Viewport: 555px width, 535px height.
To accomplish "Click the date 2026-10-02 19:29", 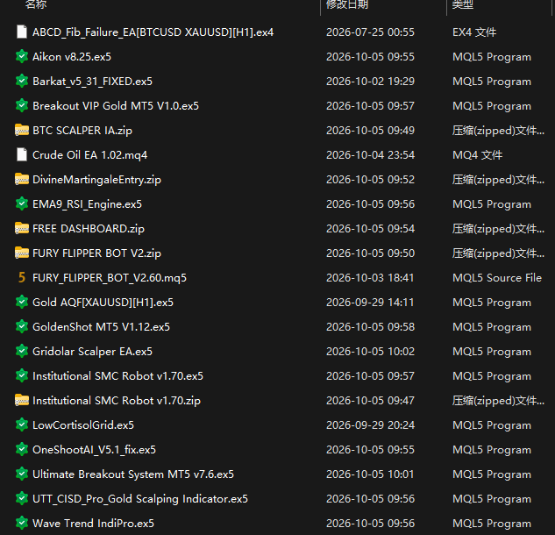I will click(x=370, y=82).
